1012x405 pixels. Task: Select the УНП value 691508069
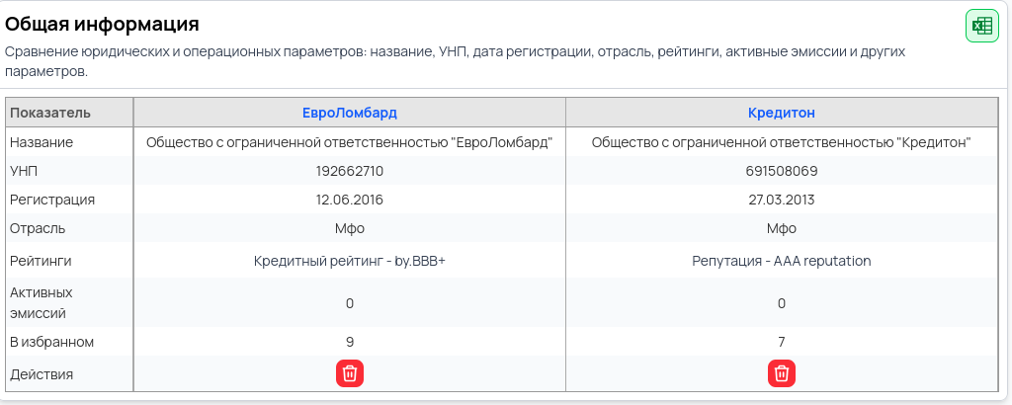point(781,171)
